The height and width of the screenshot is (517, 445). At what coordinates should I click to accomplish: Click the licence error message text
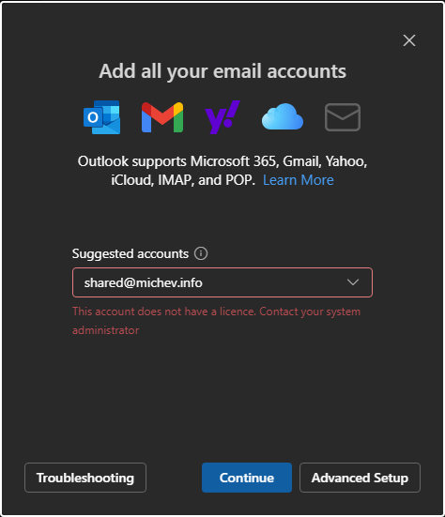(216, 321)
